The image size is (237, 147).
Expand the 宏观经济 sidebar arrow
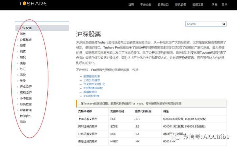(17, 93)
